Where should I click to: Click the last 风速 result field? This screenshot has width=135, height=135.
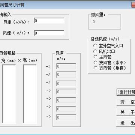[x=66, y=117]
